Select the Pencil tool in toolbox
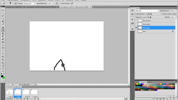The width and height of the screenshot is (178, 100). [x=3, y=31]
